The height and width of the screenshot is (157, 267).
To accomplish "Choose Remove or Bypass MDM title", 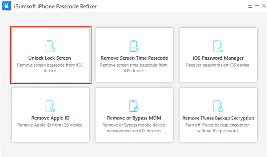I will pyautogui.click(x=134, y=118).
